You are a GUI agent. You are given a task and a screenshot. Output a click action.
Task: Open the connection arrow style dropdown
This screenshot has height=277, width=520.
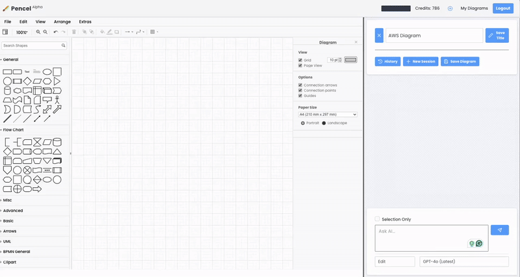(129, 32)
